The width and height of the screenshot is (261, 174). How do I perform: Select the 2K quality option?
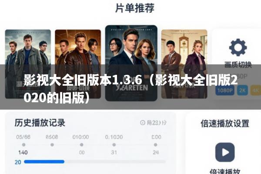(x=242, y=90)
